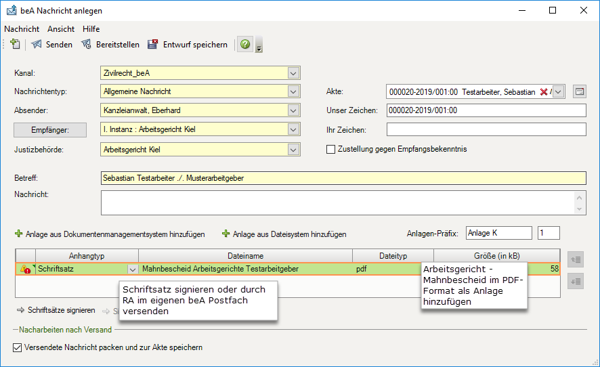The image size is (600, 367).
Task: Save draft via Entwurf speichern
Action: pos(188,45)
